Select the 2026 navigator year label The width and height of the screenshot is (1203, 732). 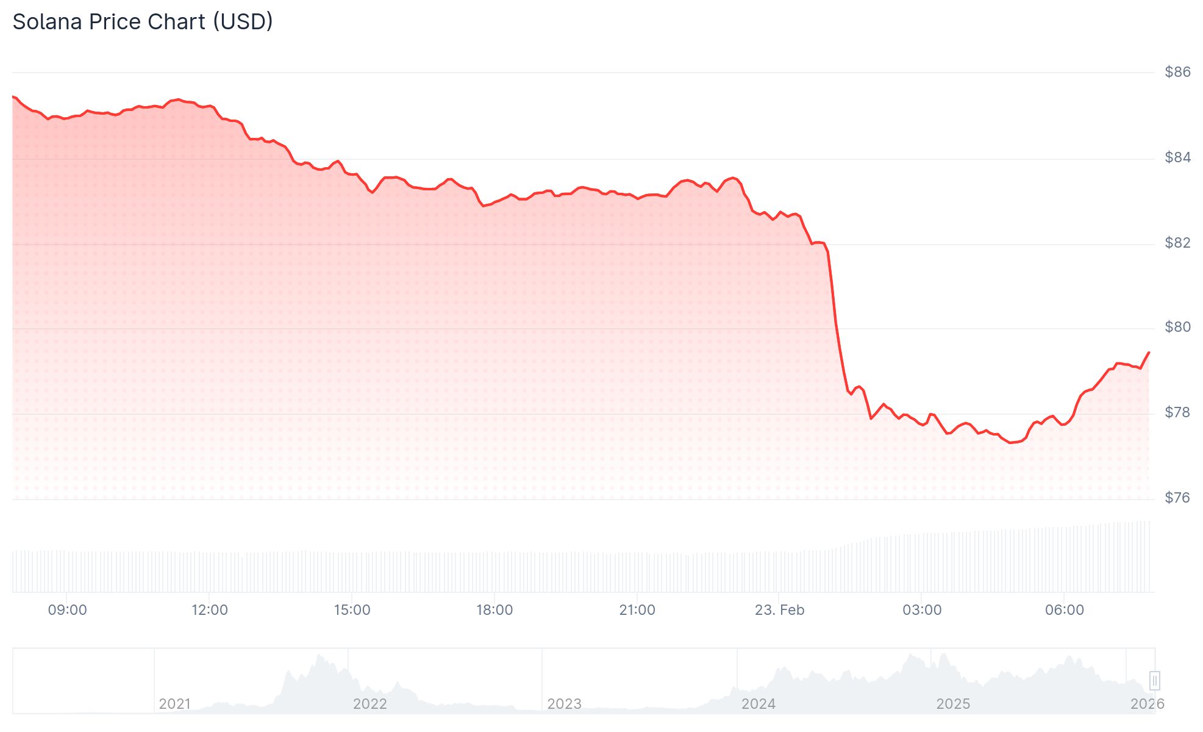pos(1147,704)
